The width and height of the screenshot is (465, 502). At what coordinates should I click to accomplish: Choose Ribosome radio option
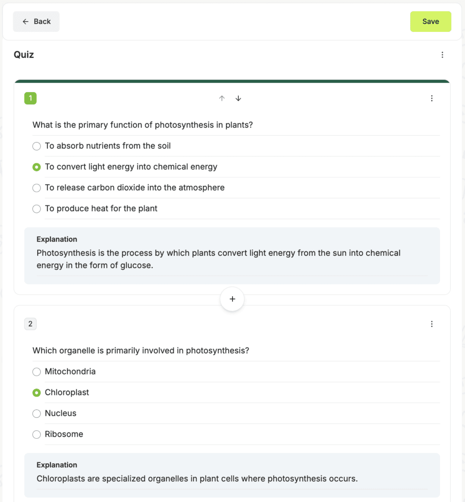[36, 434]
